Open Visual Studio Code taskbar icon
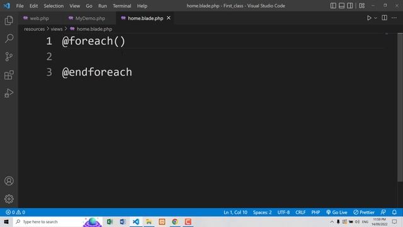The image size is (403, 227). point(136,221)
